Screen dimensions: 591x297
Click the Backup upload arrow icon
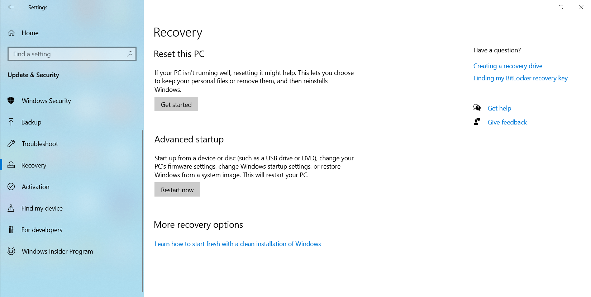[x=11, y=122]
